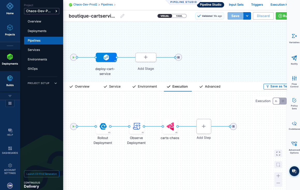Screen dimensions: 300x190
Task: Launch CD First Generation
Action: (x=41, y=174)
